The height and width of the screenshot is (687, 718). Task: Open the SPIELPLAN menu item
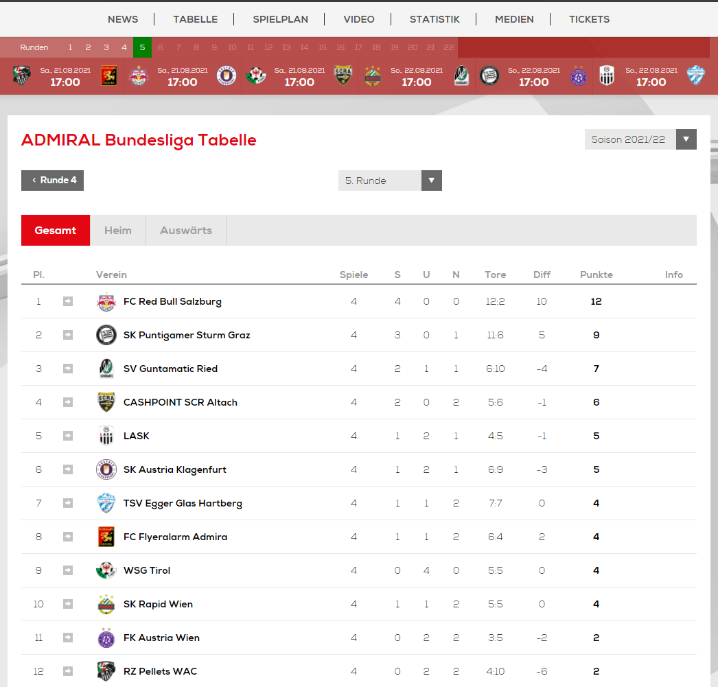[280, 19]
